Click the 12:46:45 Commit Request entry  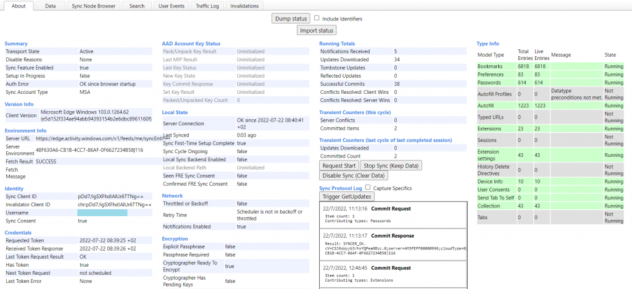tap(393, 274)
